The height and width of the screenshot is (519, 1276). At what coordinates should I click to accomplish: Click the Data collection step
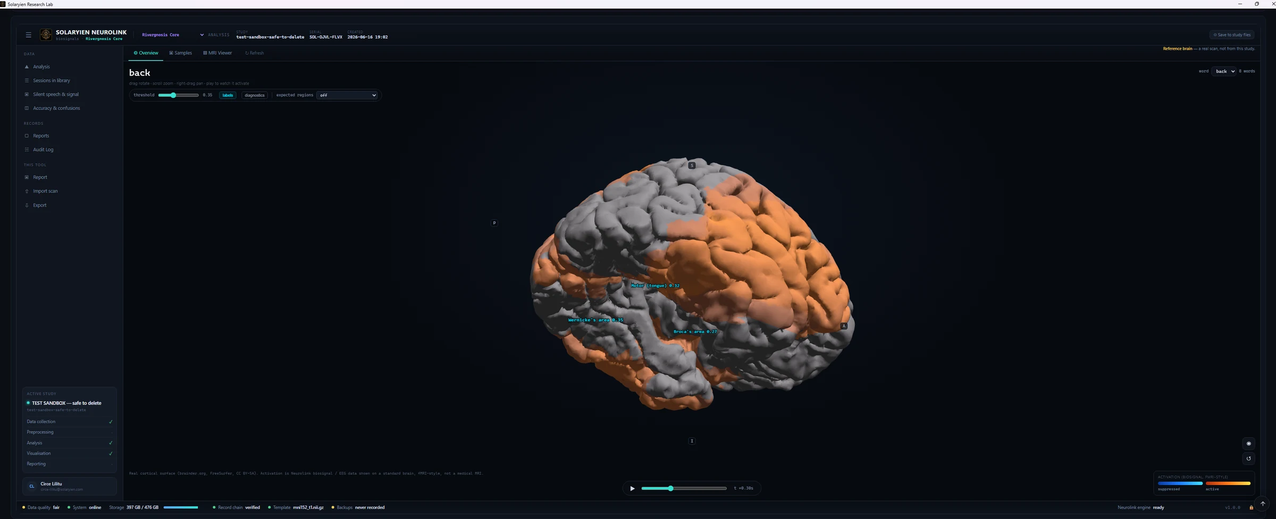click(x=70, y=422)
